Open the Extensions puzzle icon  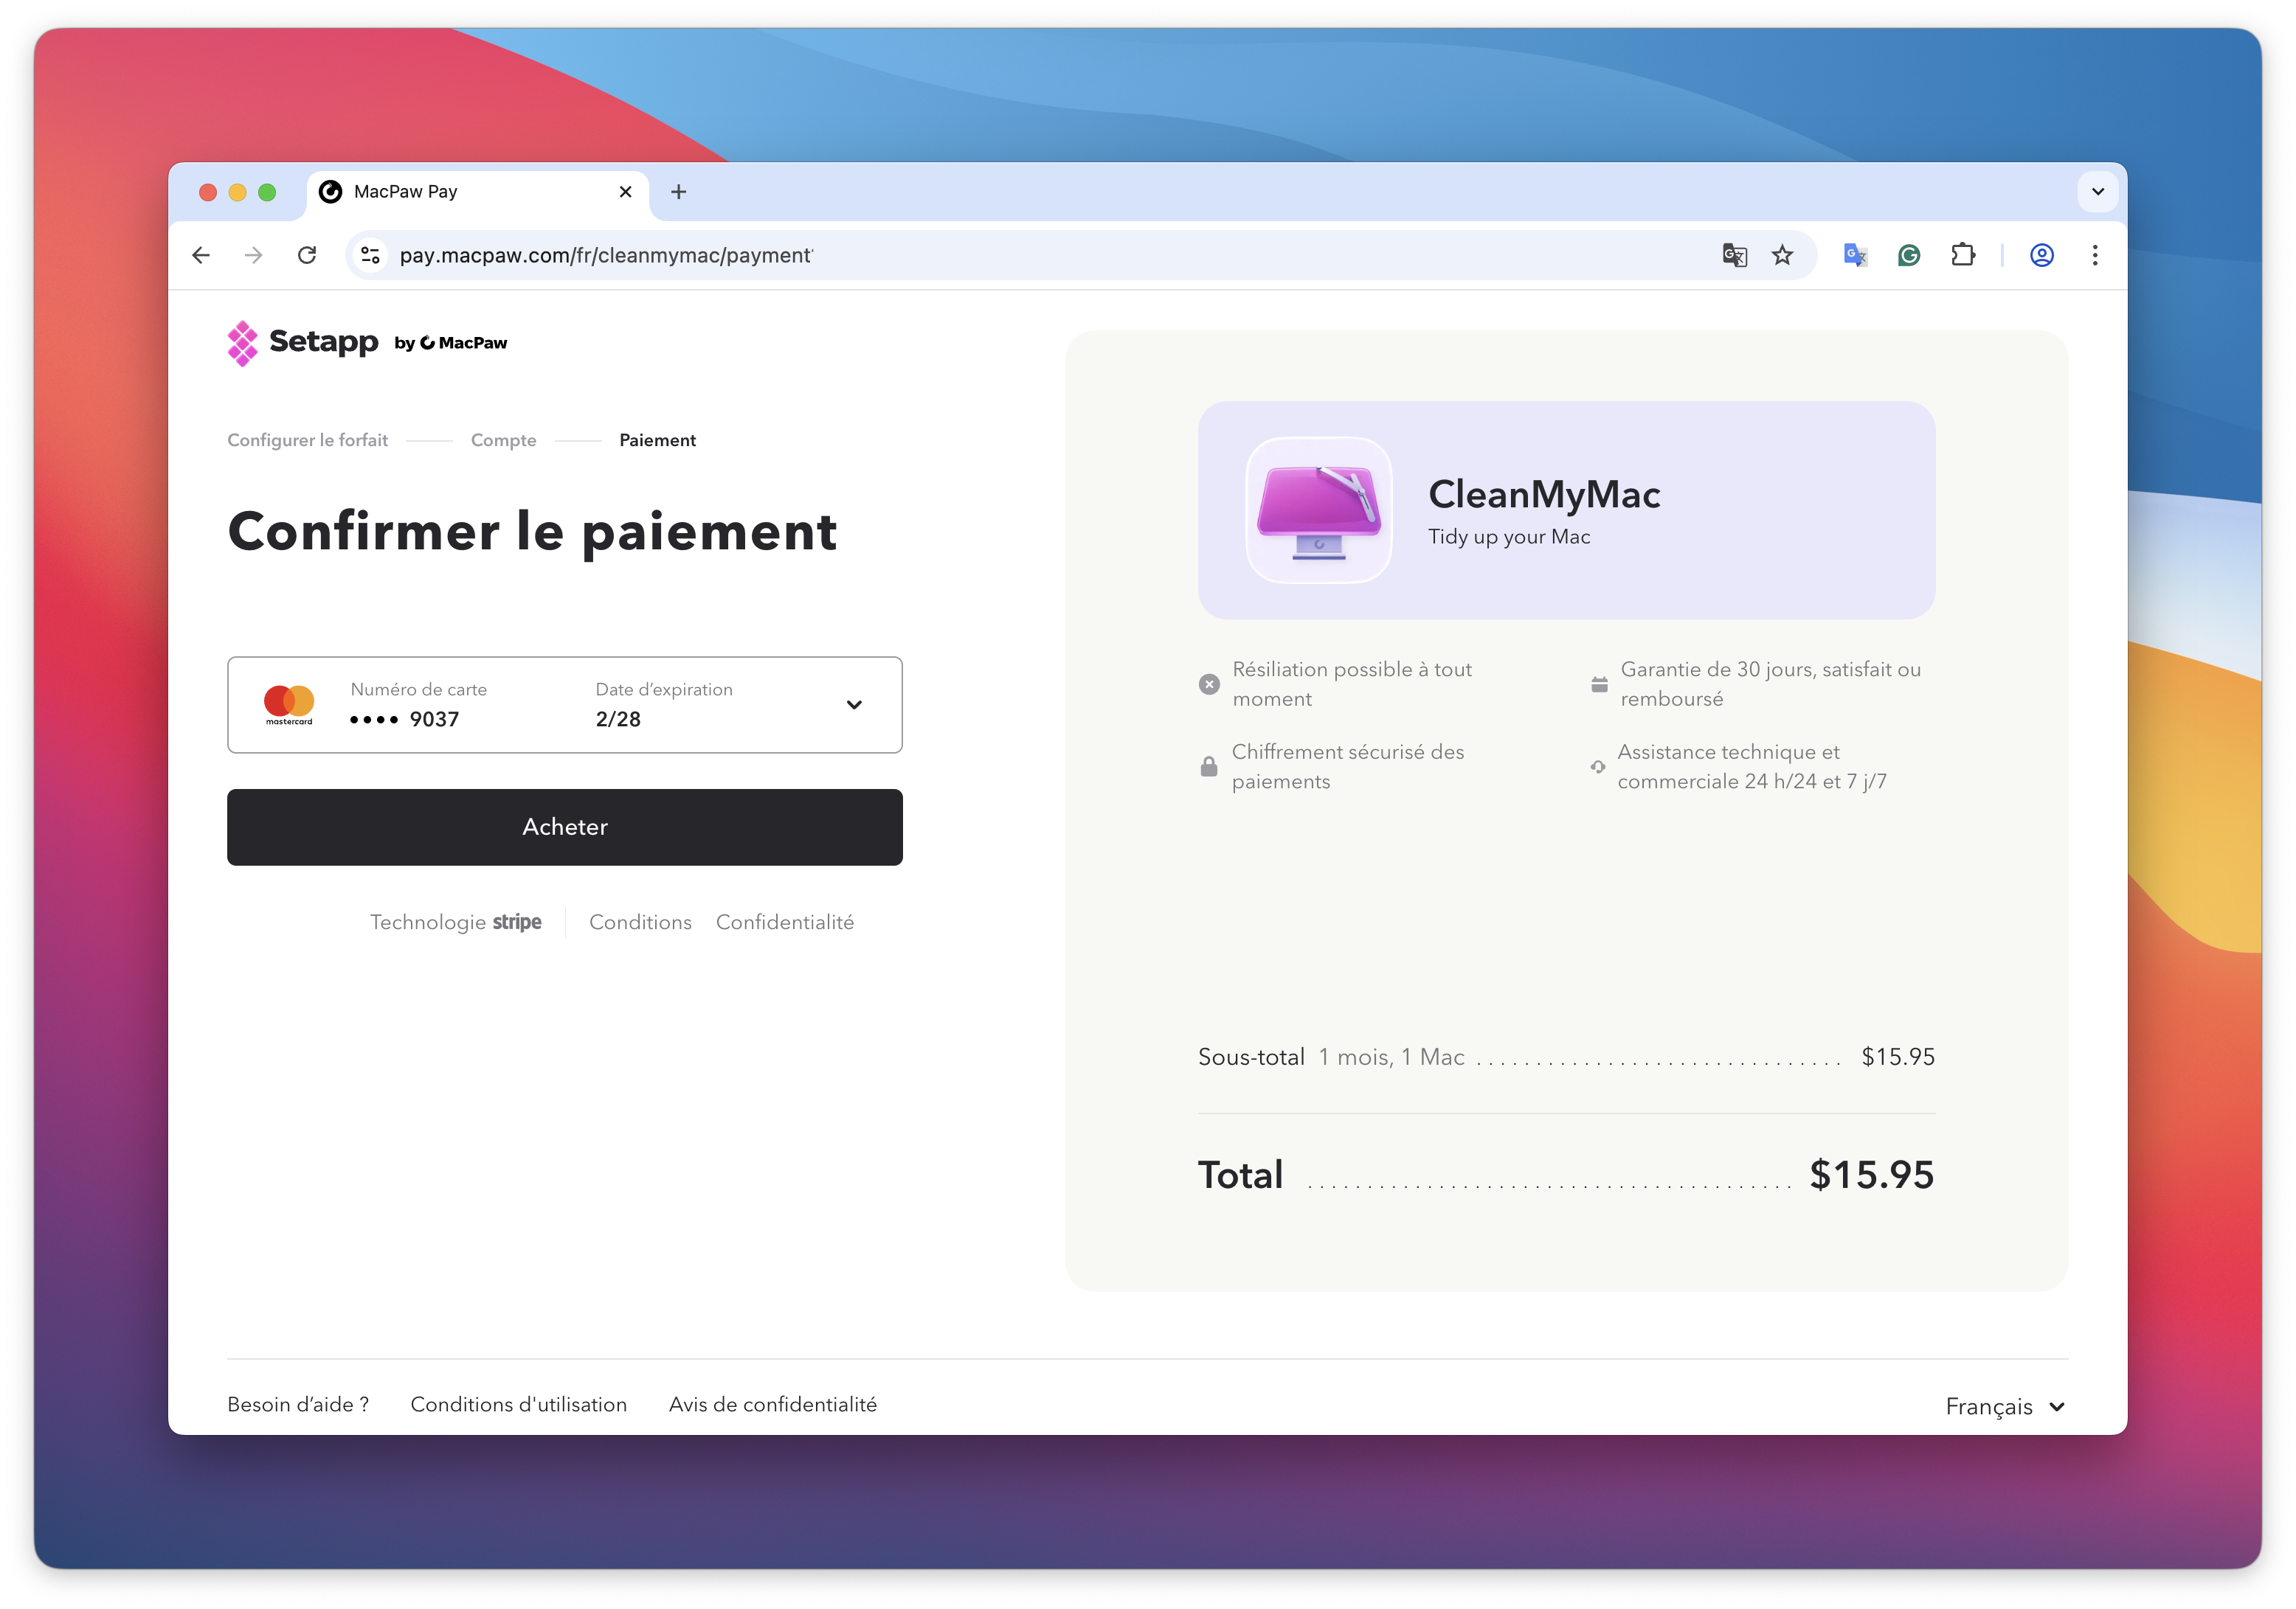coord(1963,255)
